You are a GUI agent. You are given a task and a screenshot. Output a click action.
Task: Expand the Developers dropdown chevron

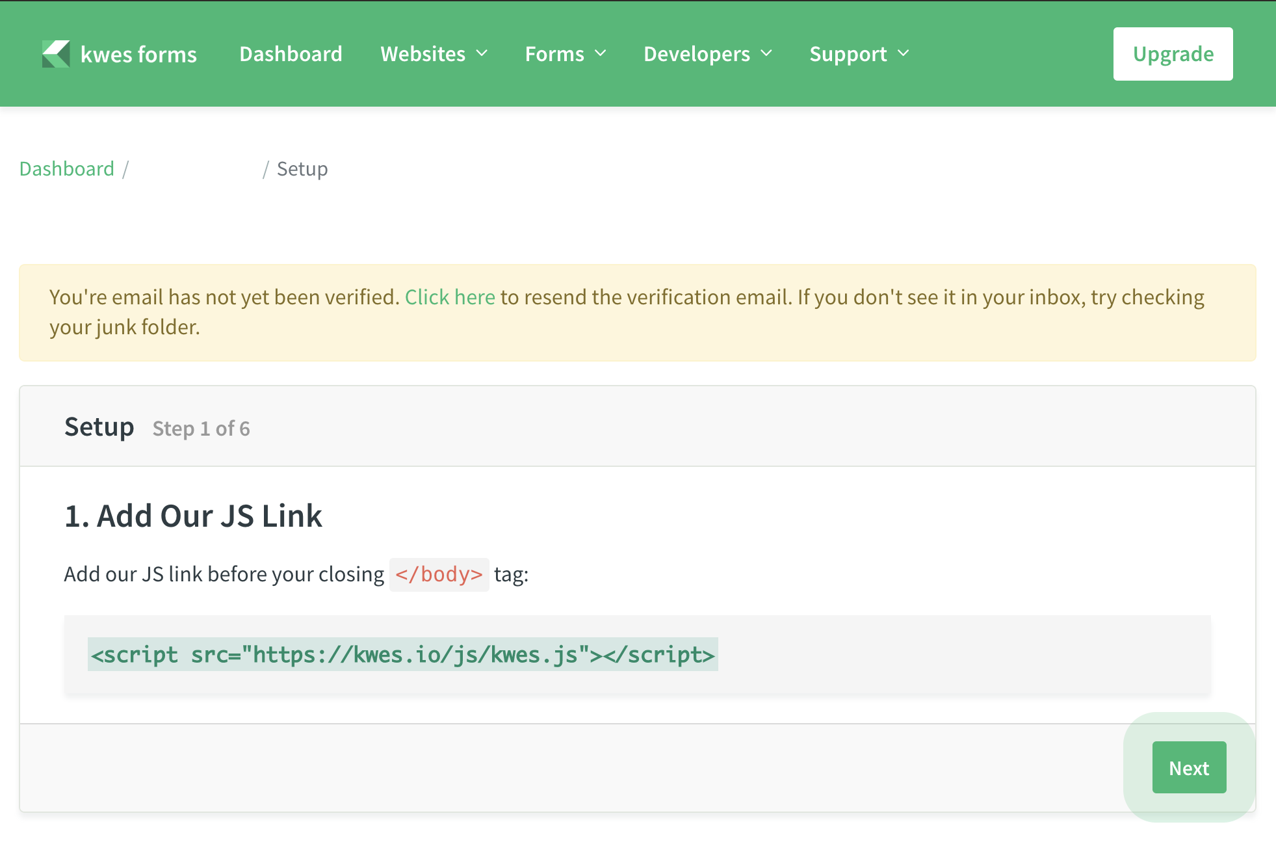click(766, 53)
